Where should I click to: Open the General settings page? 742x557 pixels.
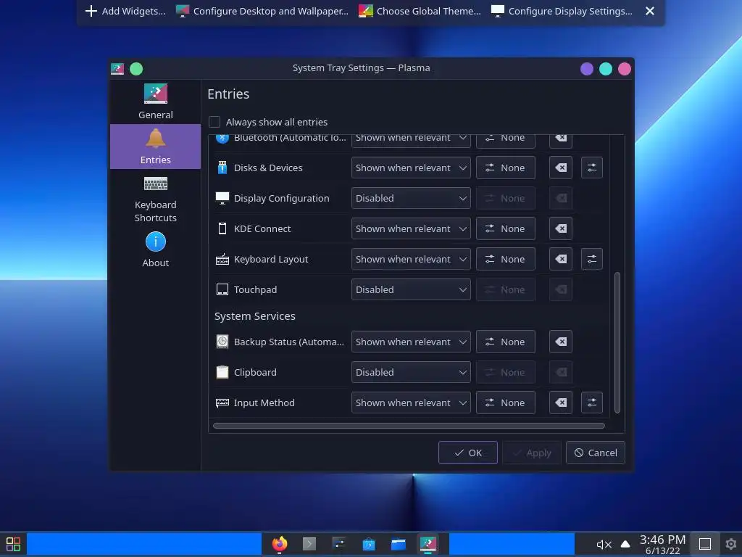(x=155, y=102)
